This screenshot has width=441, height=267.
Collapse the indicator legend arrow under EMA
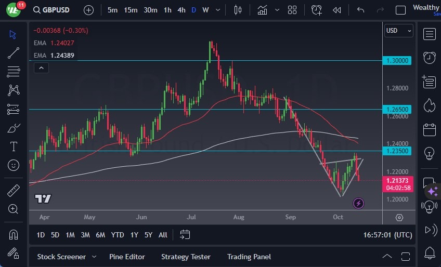pos(41,68)
